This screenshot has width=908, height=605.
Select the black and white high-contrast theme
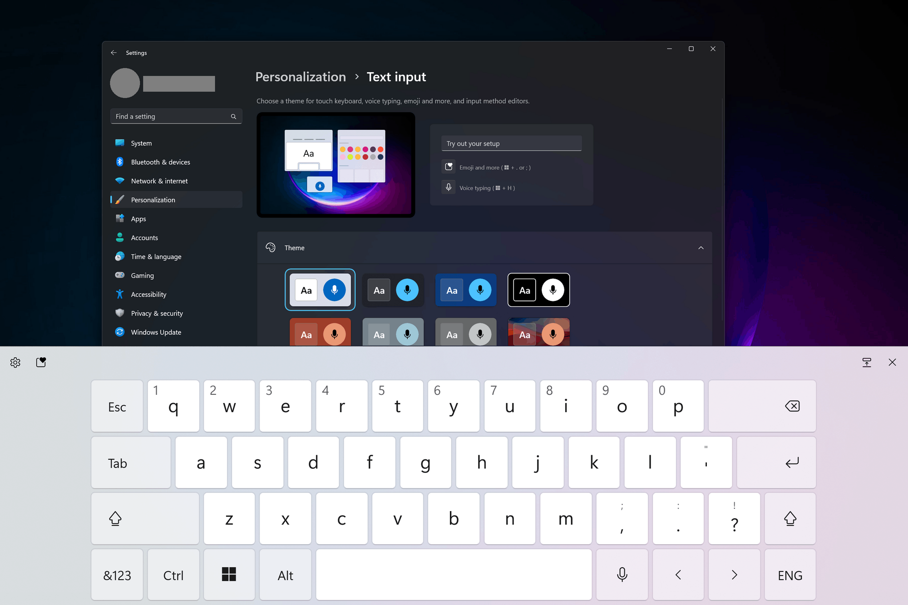pyautogui.click(x=538, y=290)
